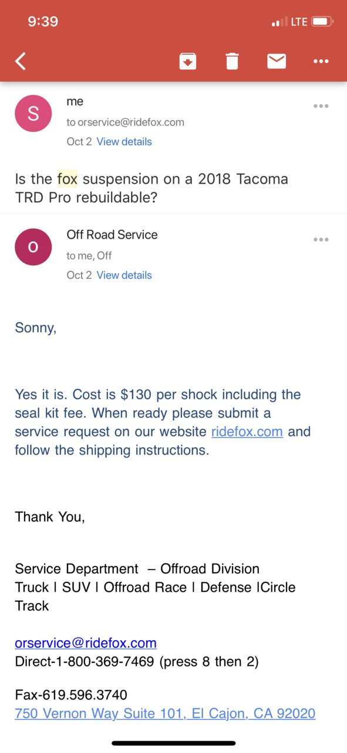This screenshot has width=347, height=753.
Task: Tap the Off Road Service sender name
Action: (112, 235)
